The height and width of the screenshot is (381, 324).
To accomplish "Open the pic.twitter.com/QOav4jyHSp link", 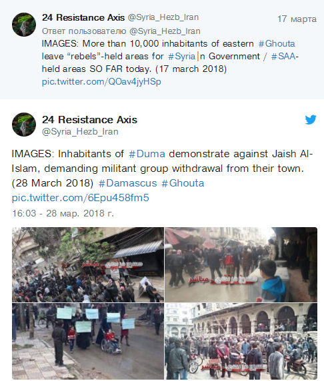I will coord(101,82).
